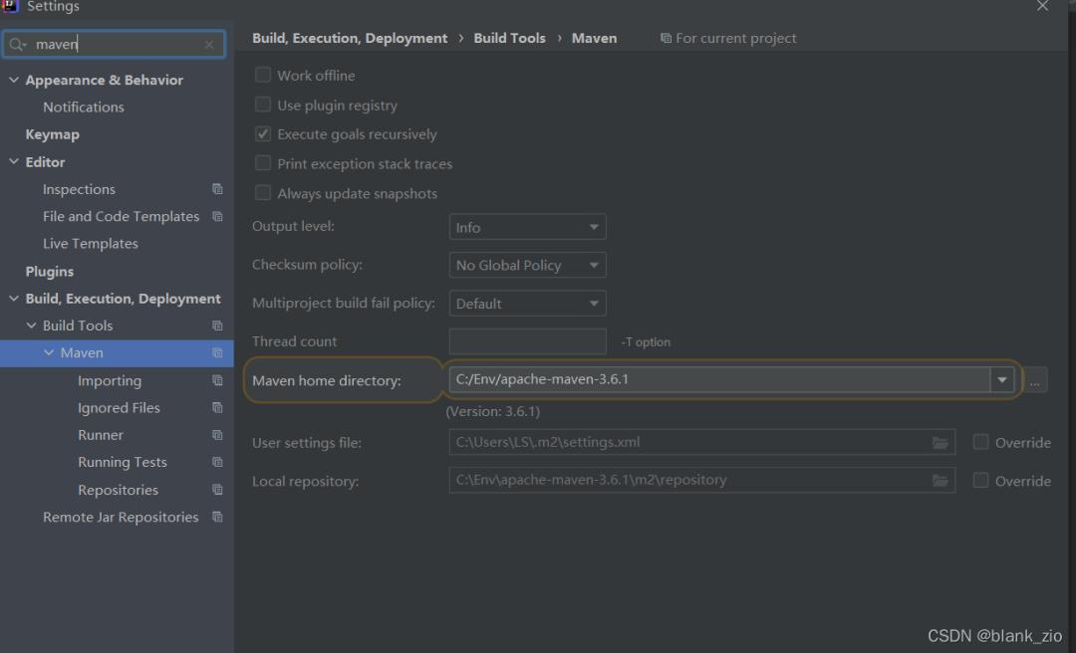Select Repositories in the settings tree

[118, 490]
